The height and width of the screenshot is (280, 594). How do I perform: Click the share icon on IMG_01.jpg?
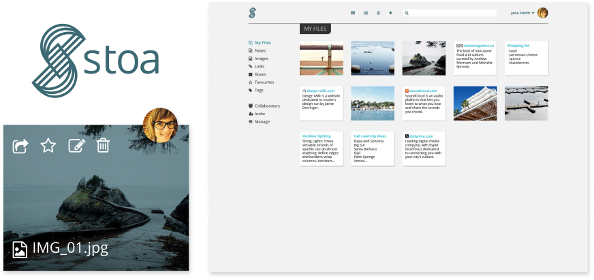20,146
